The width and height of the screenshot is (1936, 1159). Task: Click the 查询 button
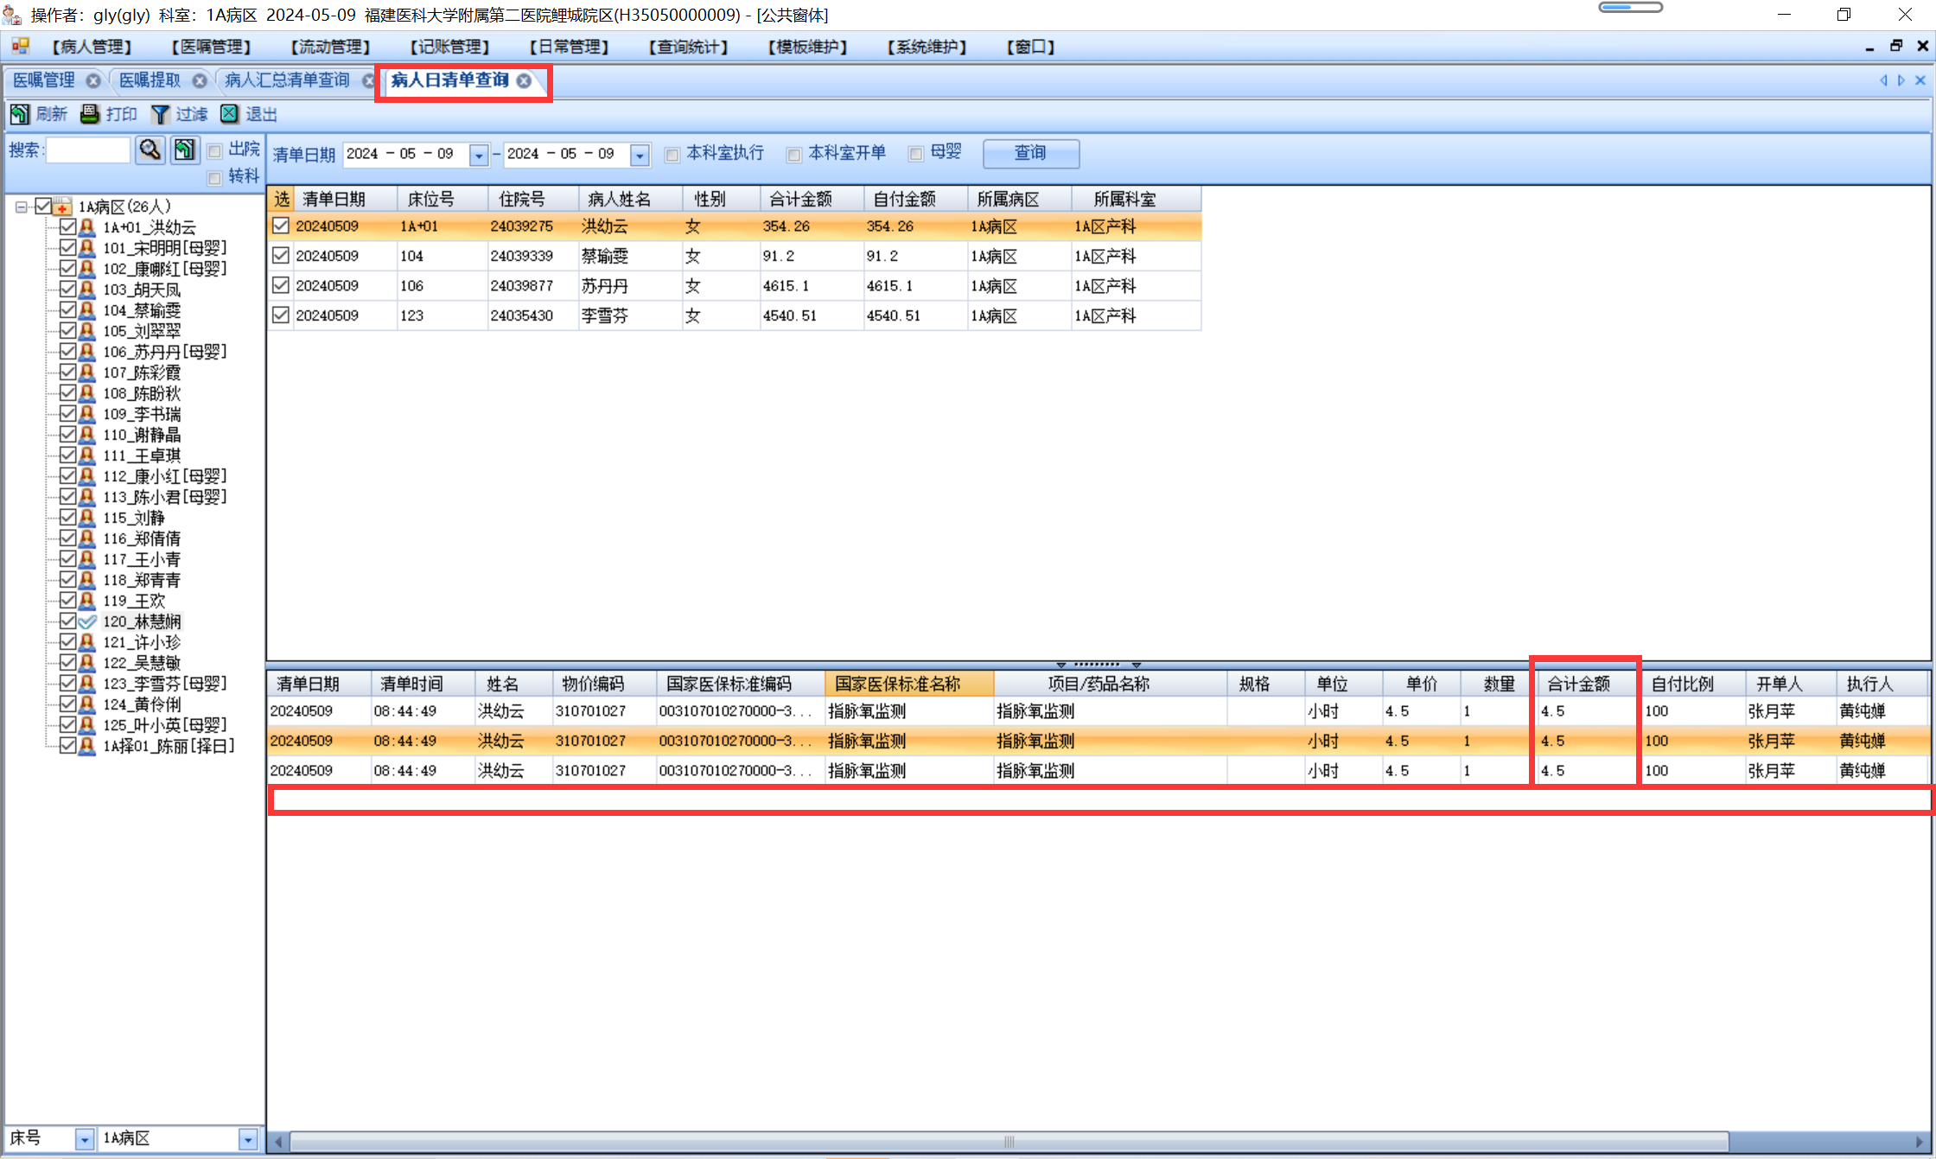click(x=1030, y=153)
